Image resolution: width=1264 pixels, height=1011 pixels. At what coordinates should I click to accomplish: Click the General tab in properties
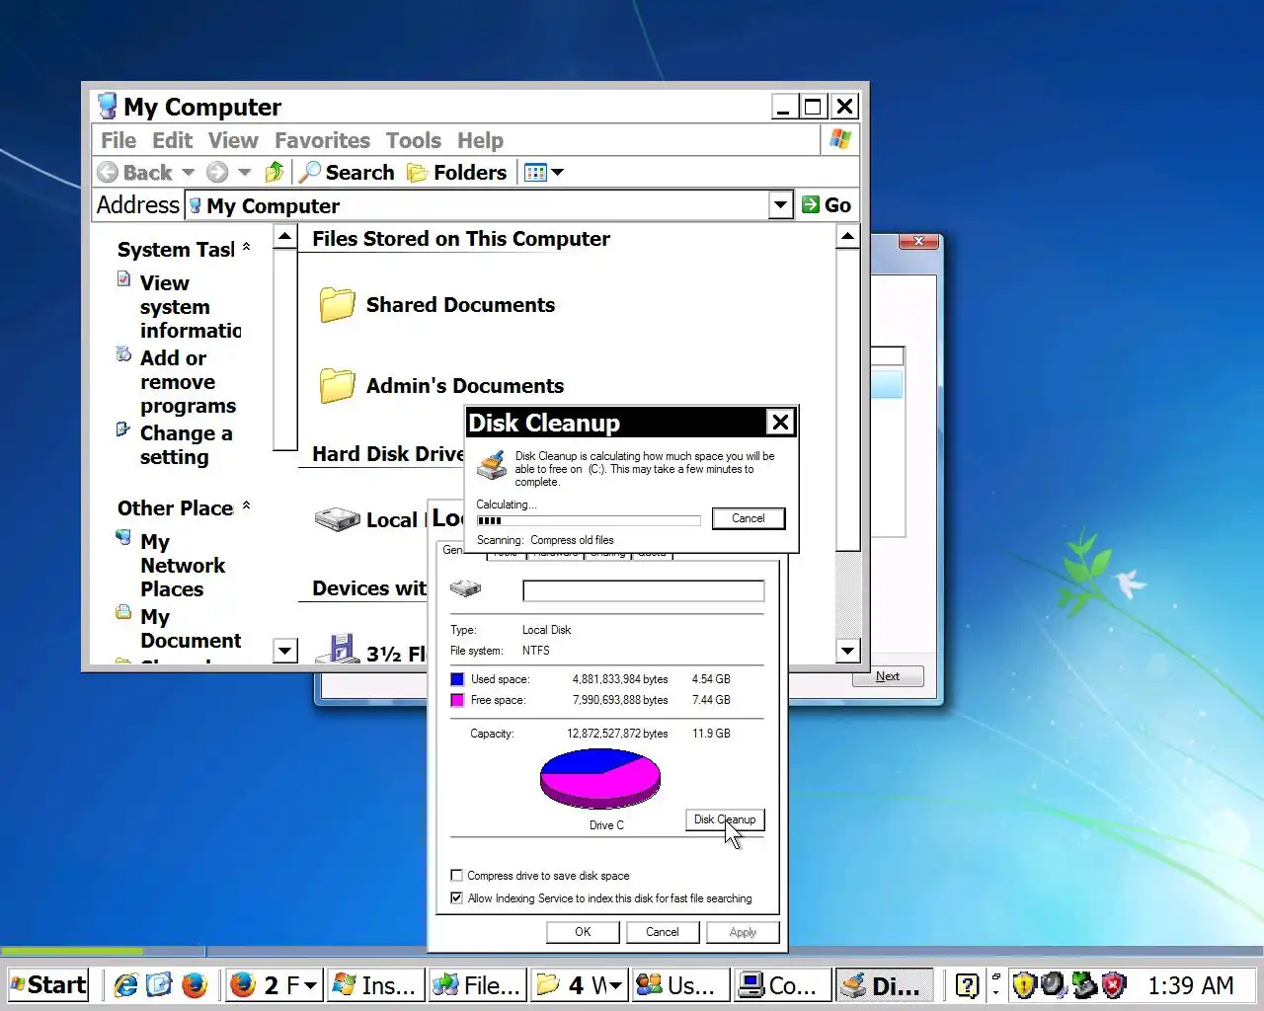click(x=451, y=549)
